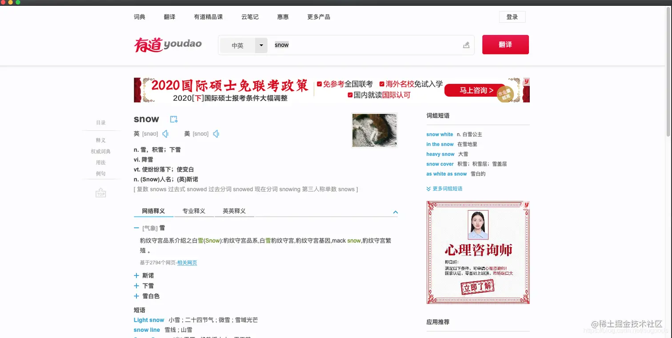672x338 pixels.
Task: Open 相关网页 under the web definitions
Action: [187, 263]
